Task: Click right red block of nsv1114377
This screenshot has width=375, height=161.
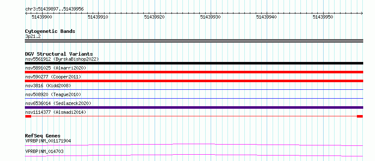Action: click(360, 116)
